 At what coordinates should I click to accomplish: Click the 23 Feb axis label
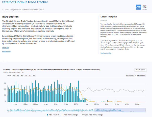point(76,104)
